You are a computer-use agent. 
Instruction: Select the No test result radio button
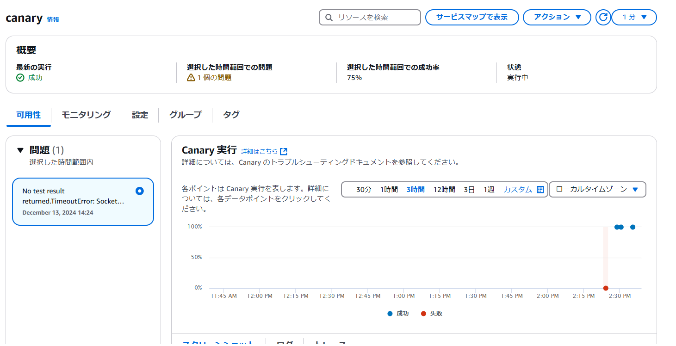click(x=140, y=191)
